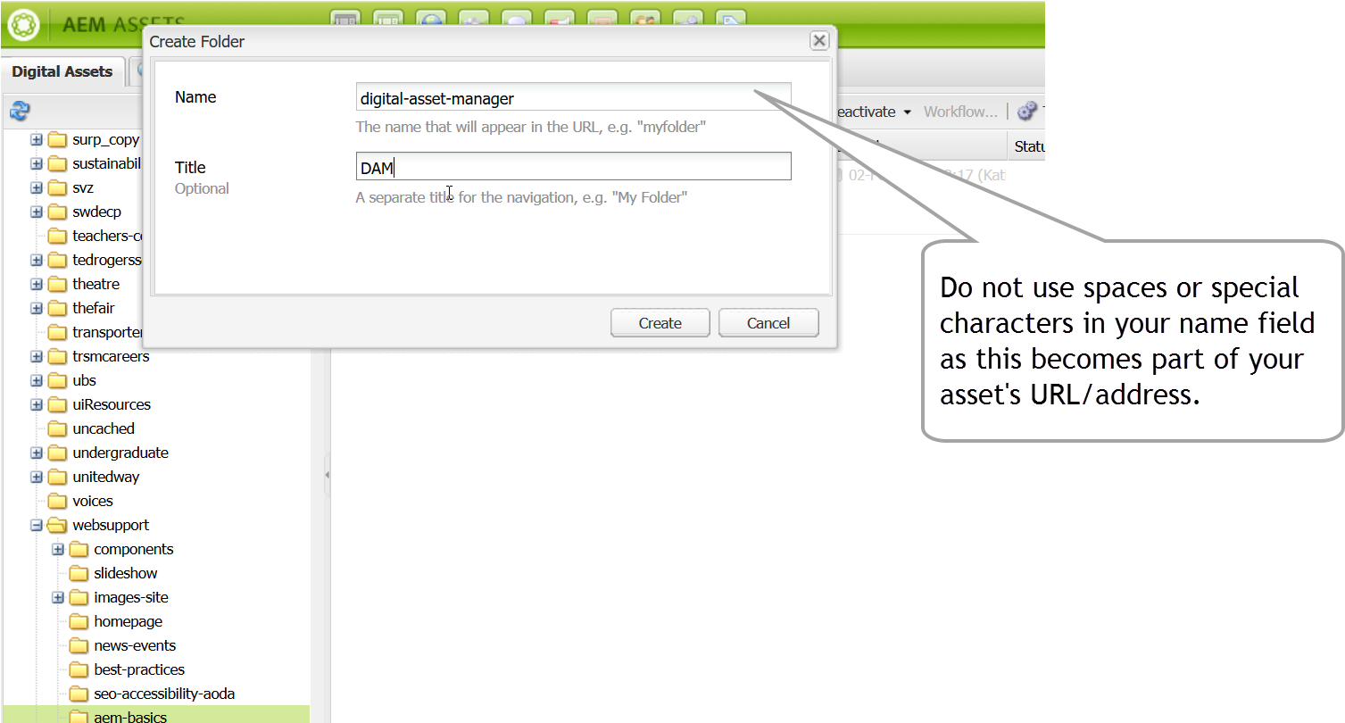Expand the sustainabil folder node
Screen dimensions: 1345x723
click(x=37, y=163)
